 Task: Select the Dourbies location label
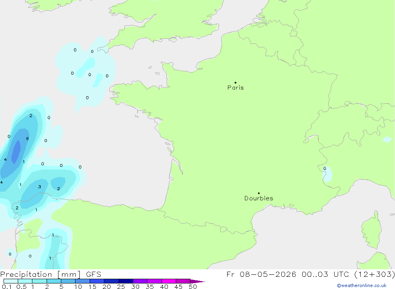coord(259,198)
